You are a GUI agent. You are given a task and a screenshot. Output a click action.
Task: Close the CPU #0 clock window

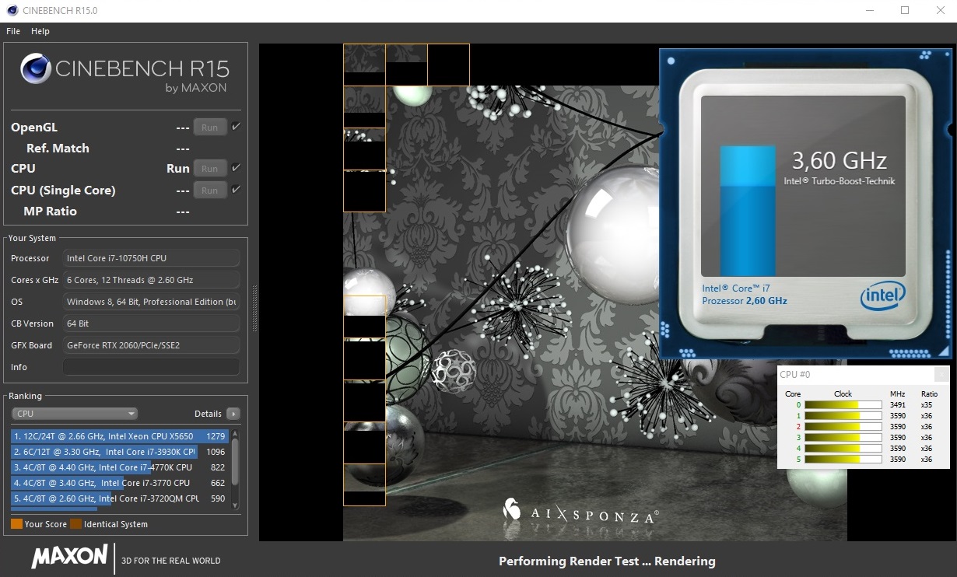click(x=941, y=374)
